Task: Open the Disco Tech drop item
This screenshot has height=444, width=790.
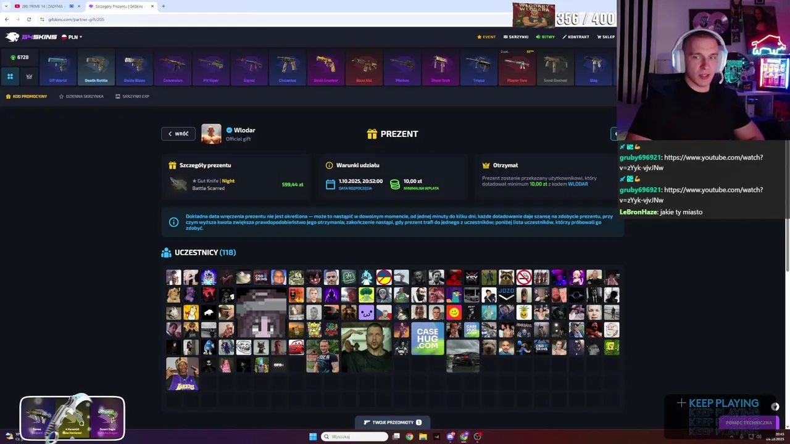Action: point(441,68)
